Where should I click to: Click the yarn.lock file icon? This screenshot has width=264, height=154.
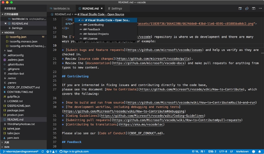coord(5,138)
